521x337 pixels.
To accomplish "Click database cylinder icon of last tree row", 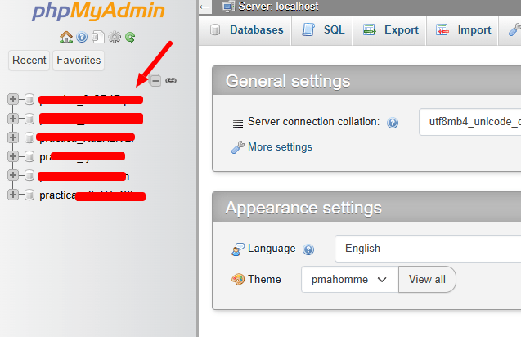I will pos(29,195).
